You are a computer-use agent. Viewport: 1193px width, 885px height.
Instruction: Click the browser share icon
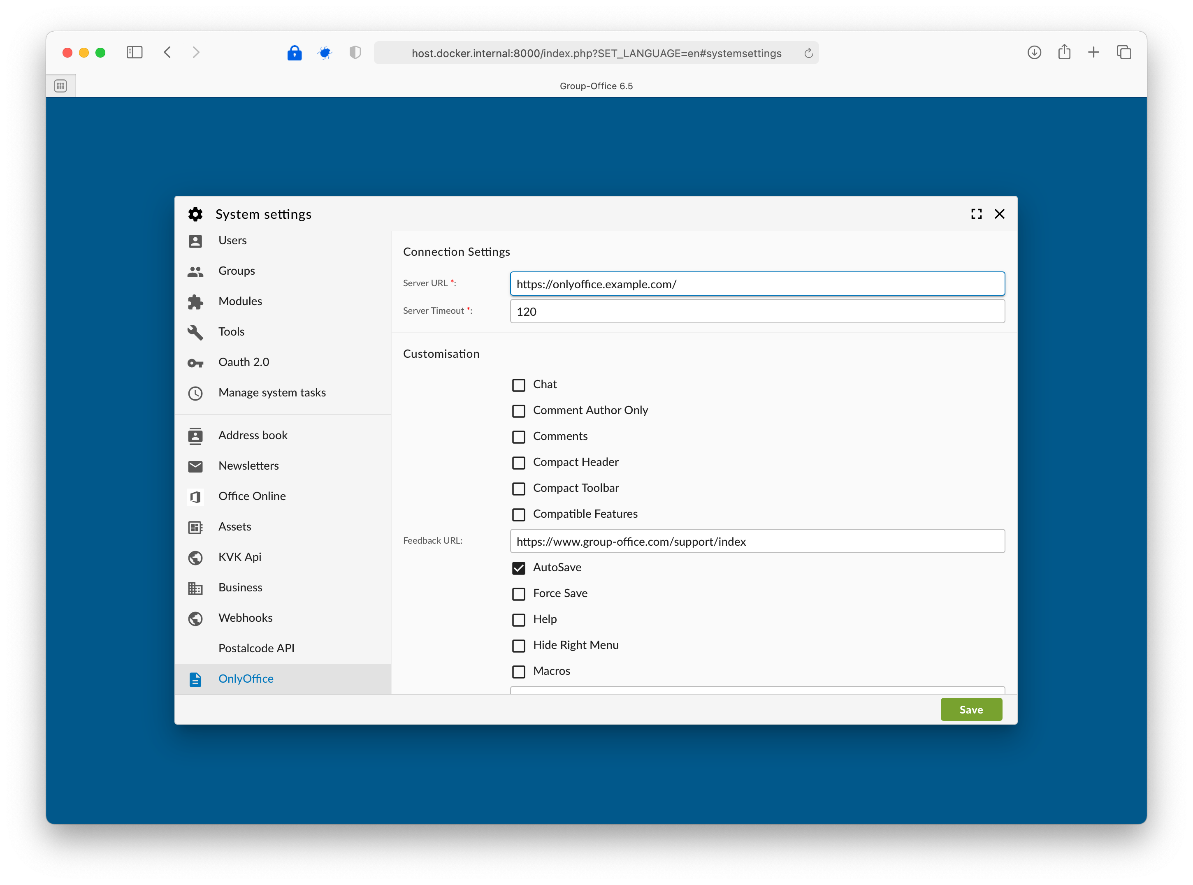tap(1064, 52)
